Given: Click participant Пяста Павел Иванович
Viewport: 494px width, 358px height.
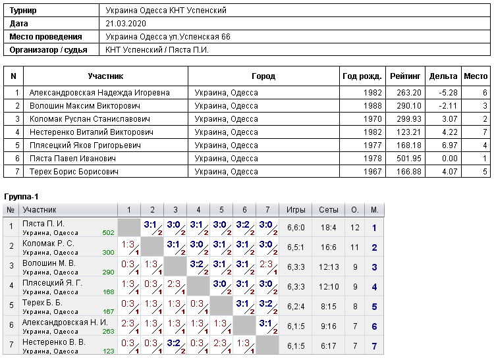Looking at the screenshot, I should 72,159.
